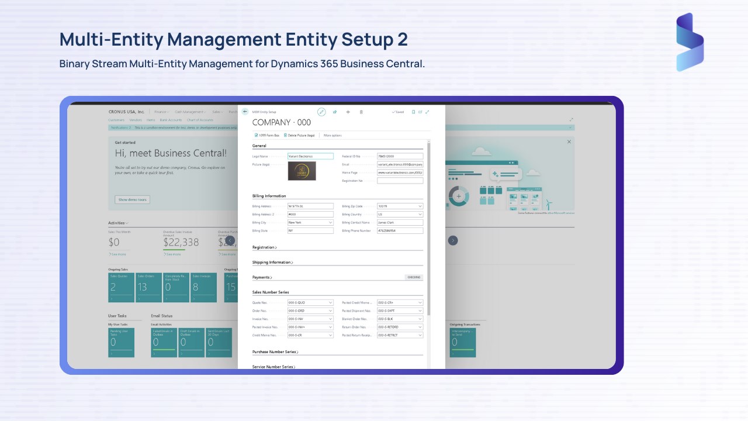The width and height of the screenshot is (748, 421).
Task: Expand the page with the diagonal arrows icon
Action: [427, 112]
